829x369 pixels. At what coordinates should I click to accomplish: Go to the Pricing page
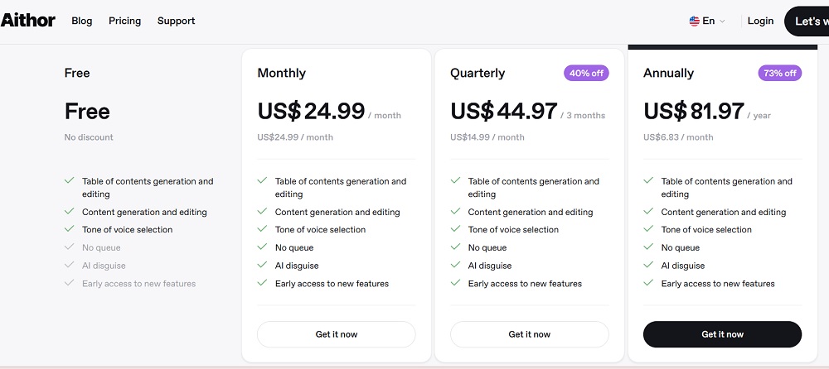tap(124, 21)
